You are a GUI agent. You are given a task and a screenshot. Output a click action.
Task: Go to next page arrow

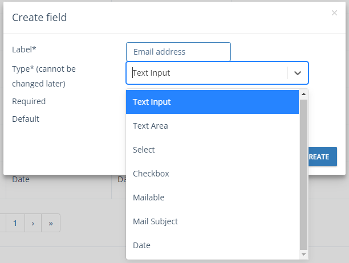(x=33, y=223)
